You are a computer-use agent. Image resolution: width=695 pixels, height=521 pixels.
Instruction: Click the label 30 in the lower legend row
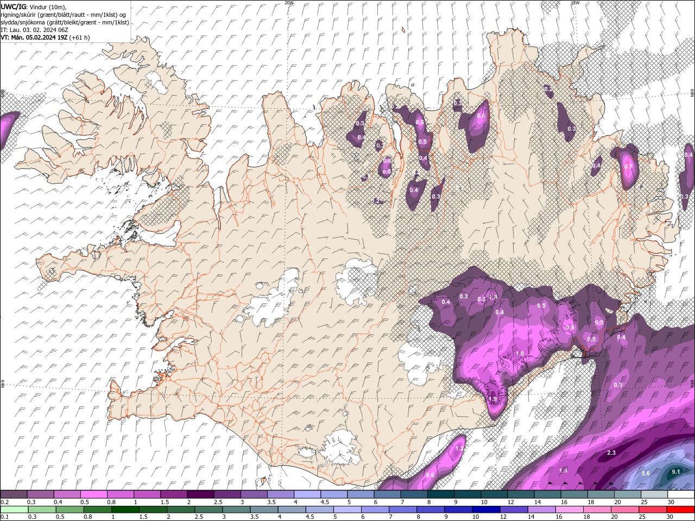(x=669, y=517)
